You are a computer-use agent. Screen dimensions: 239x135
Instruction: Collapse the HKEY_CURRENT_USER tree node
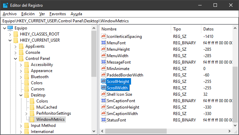(10, 40)
